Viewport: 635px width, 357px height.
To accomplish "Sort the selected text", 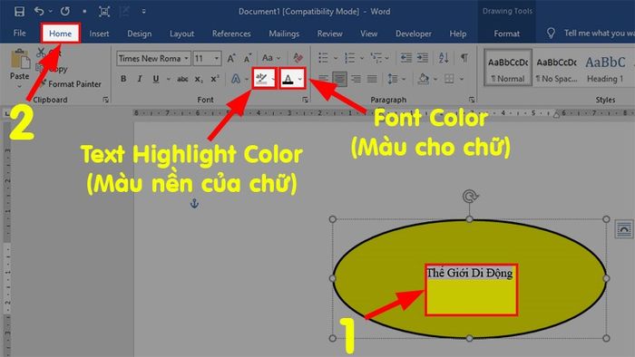I will (444, 58).
